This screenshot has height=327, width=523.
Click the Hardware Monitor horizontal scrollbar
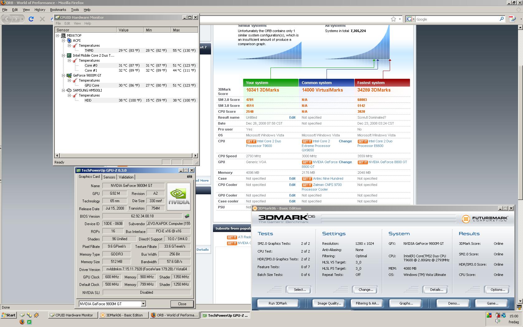click(x=126, y=155)
